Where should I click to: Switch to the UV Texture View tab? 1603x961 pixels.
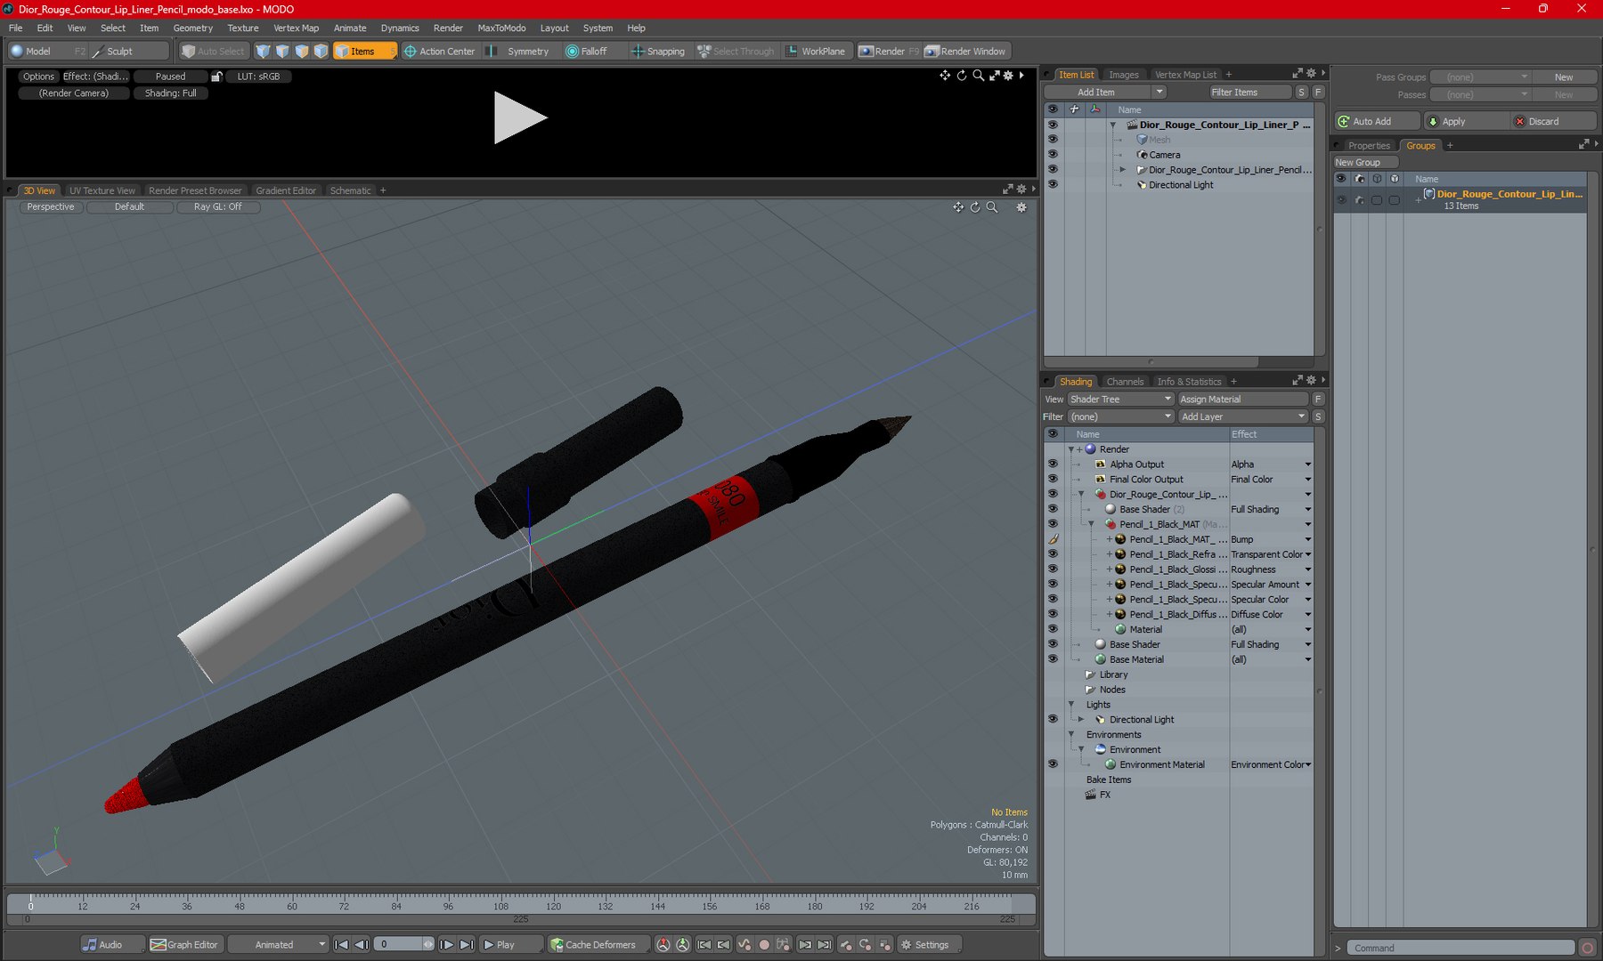(x=102, y=190)
